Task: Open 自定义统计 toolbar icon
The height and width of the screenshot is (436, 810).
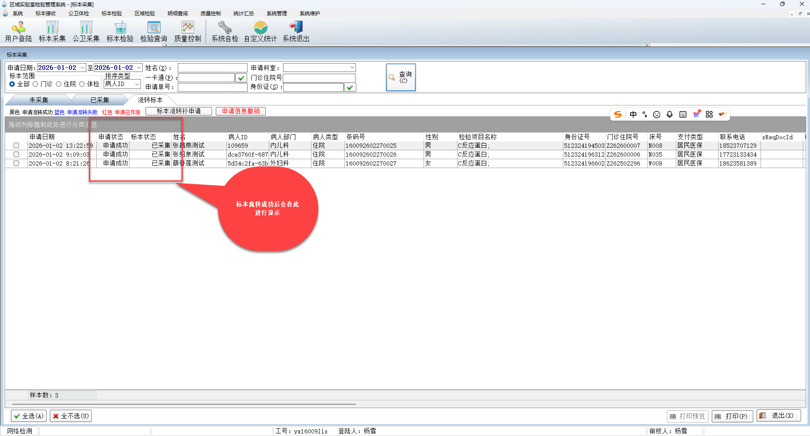Action: pos(260,28)
